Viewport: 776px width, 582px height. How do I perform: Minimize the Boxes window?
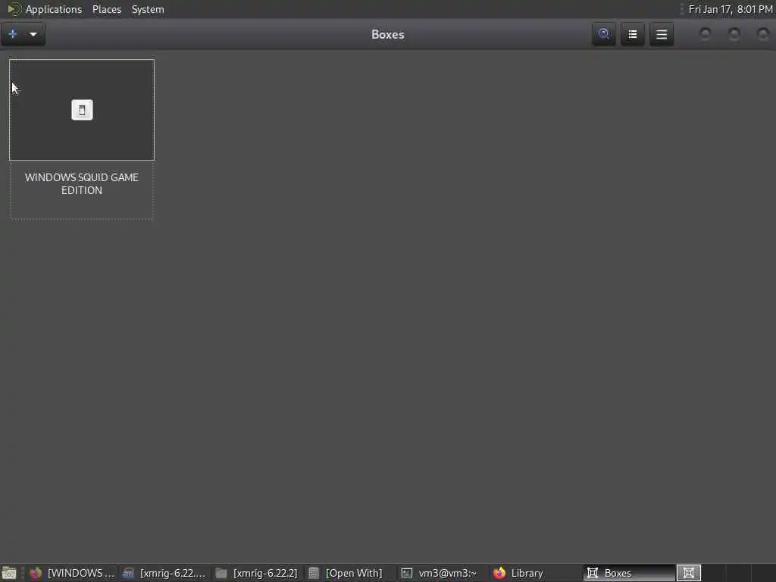click(706, 34)
